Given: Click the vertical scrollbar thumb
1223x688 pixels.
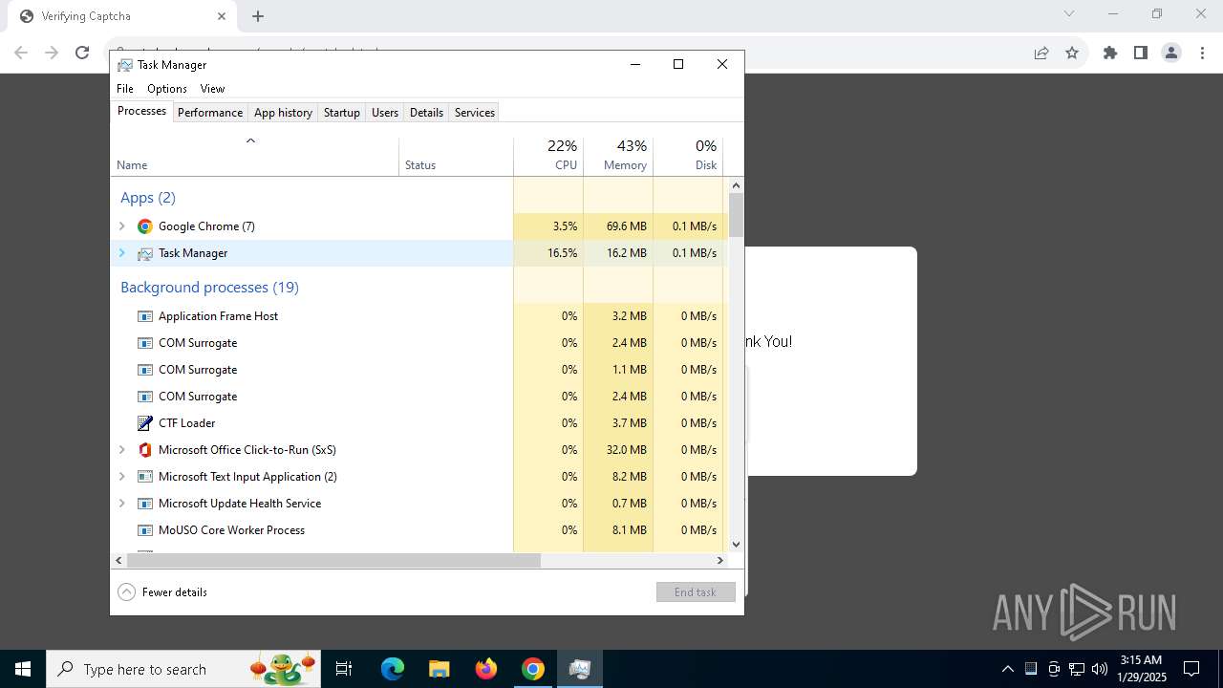Looking at the screenshot, I should point(736,215).
